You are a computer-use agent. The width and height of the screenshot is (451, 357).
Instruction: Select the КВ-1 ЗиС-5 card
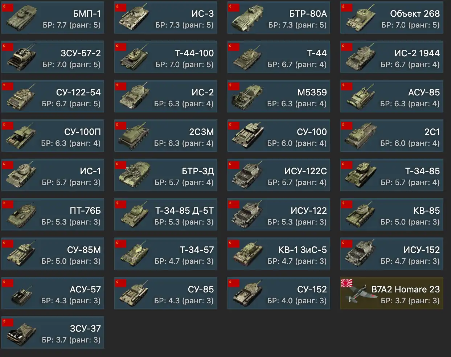coord(279,254)
